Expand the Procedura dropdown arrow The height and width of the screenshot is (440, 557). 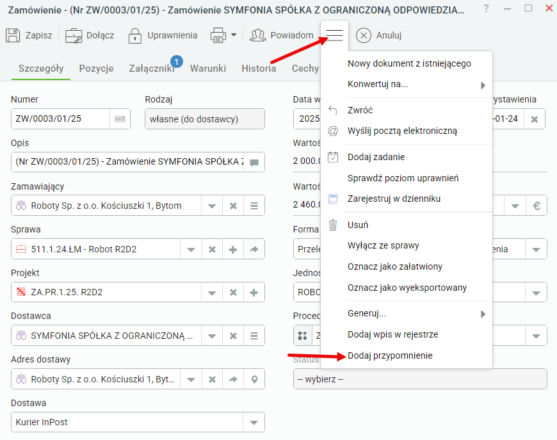click(x=536, y=336)
